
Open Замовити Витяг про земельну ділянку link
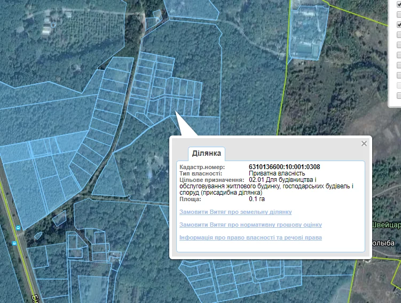235,212
